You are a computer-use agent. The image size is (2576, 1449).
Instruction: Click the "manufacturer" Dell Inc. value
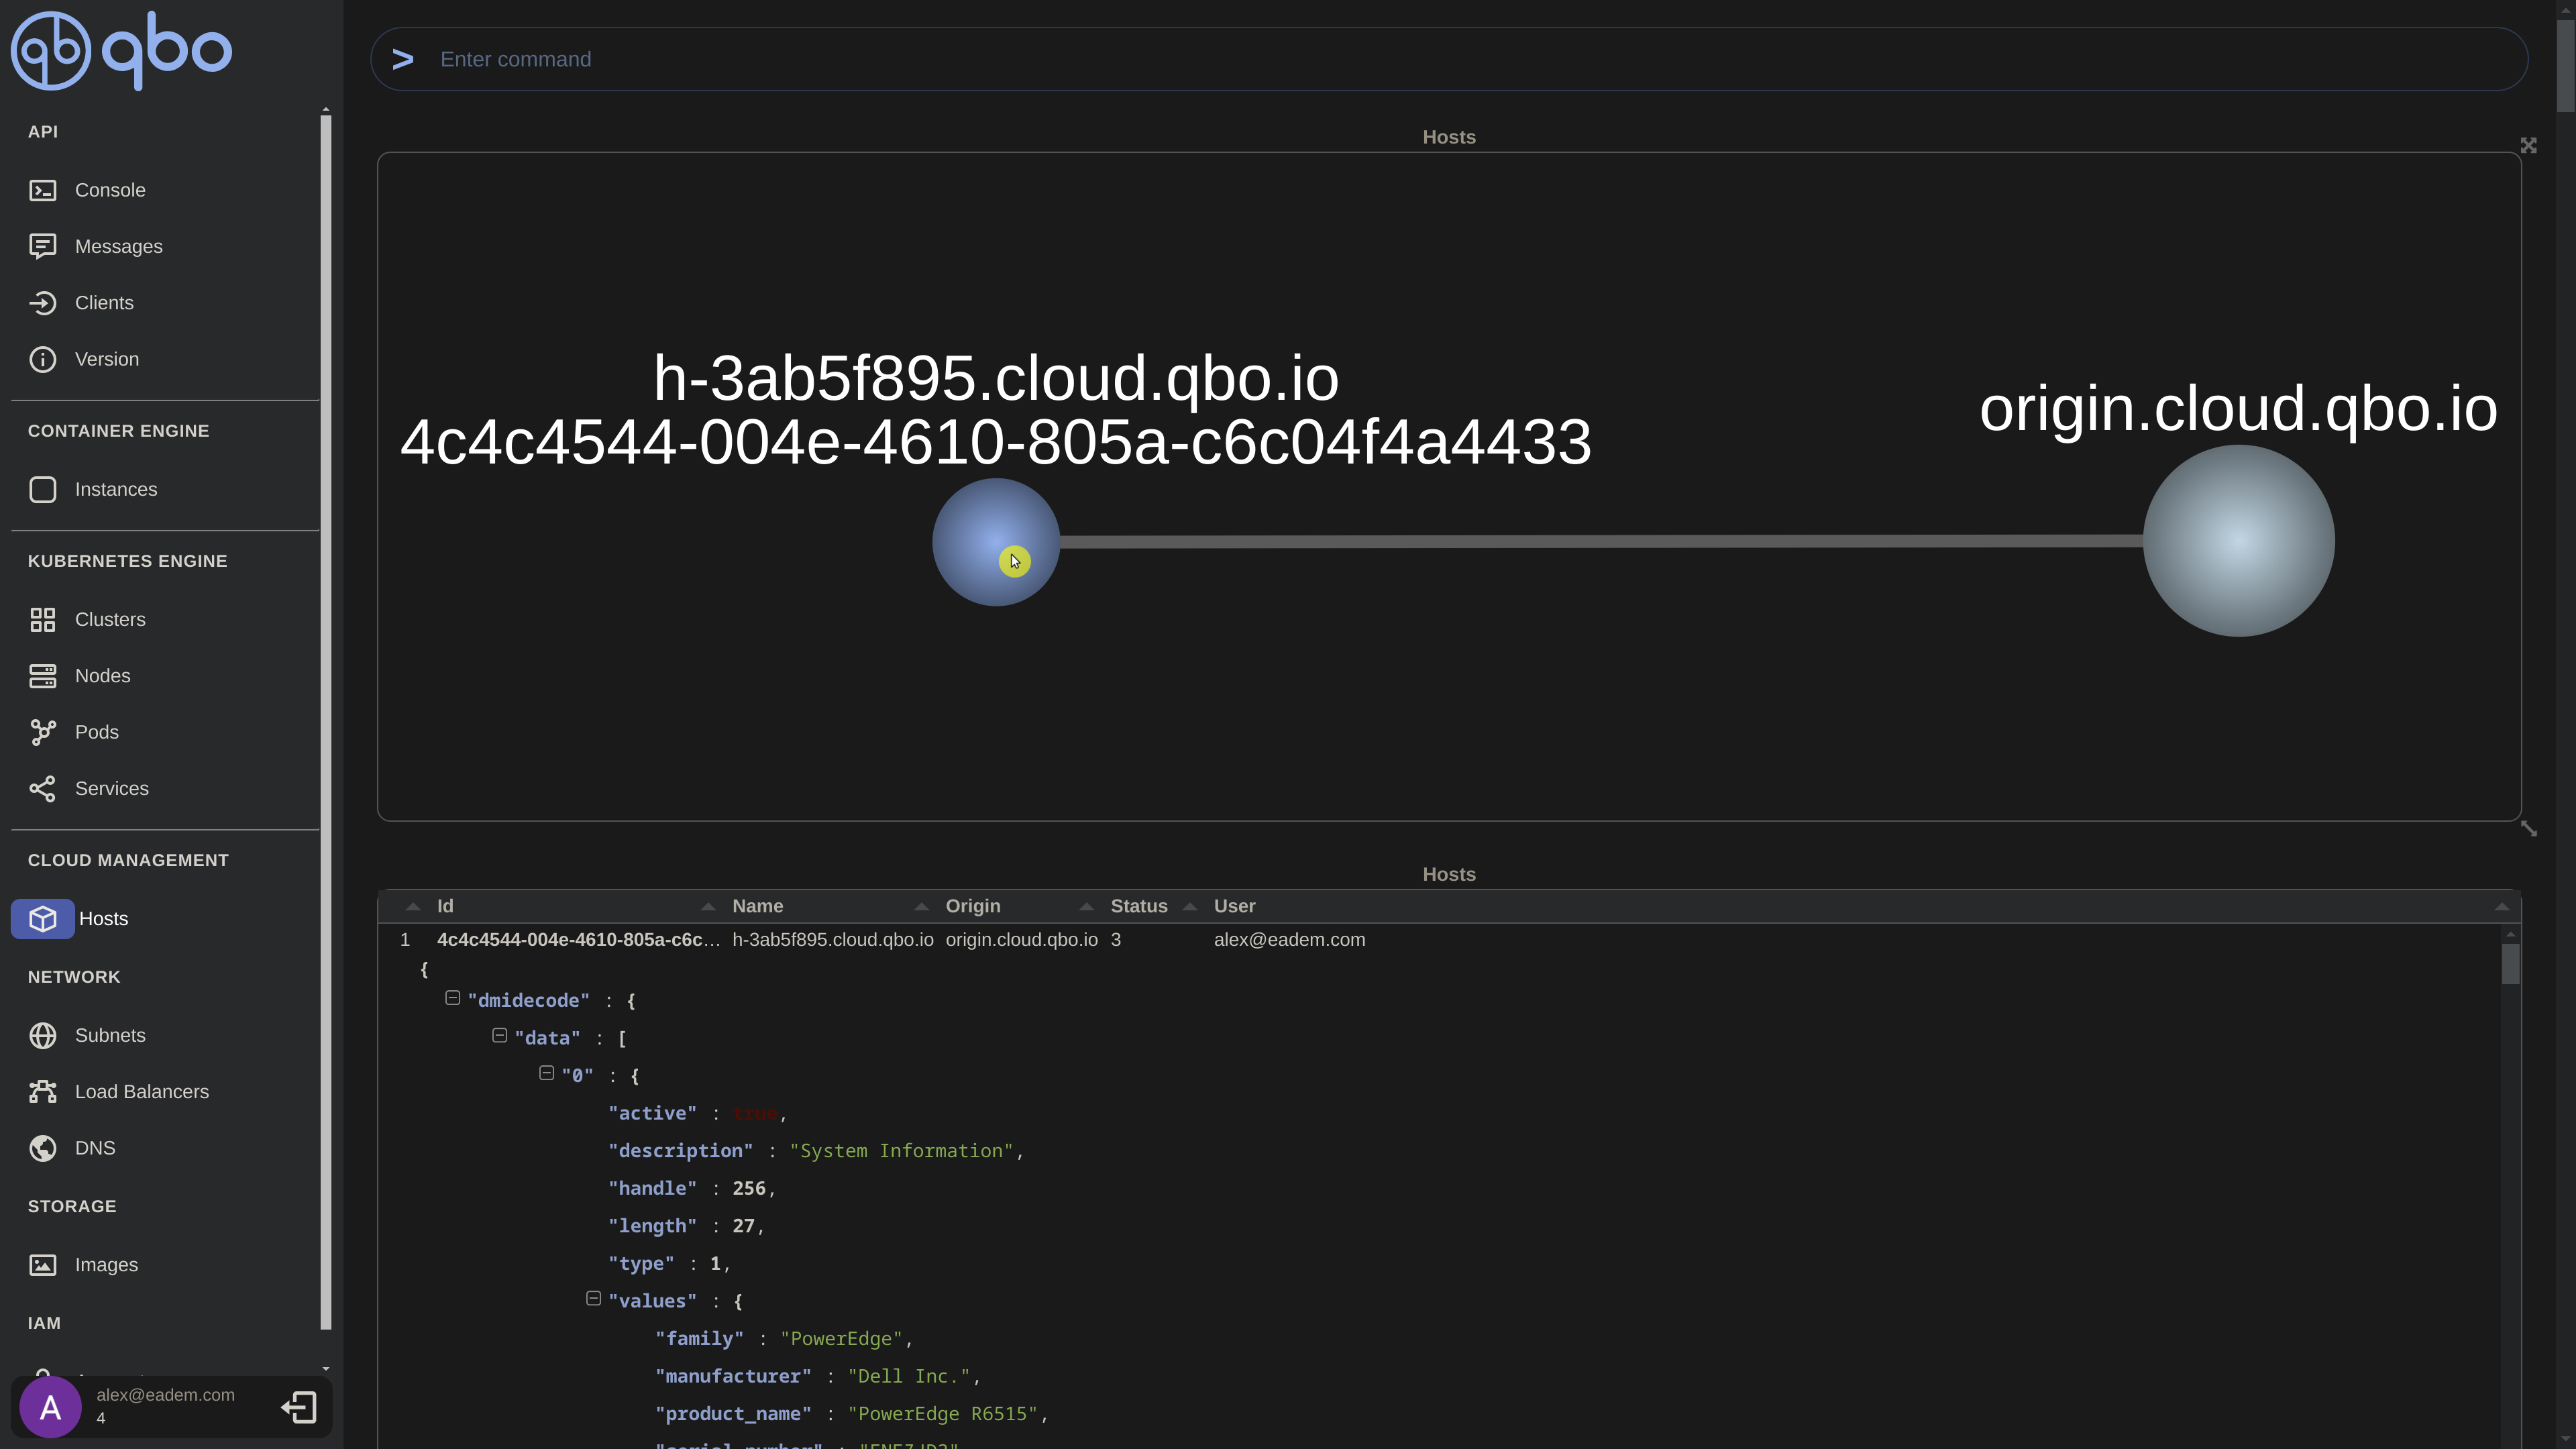click(909, 1376)
